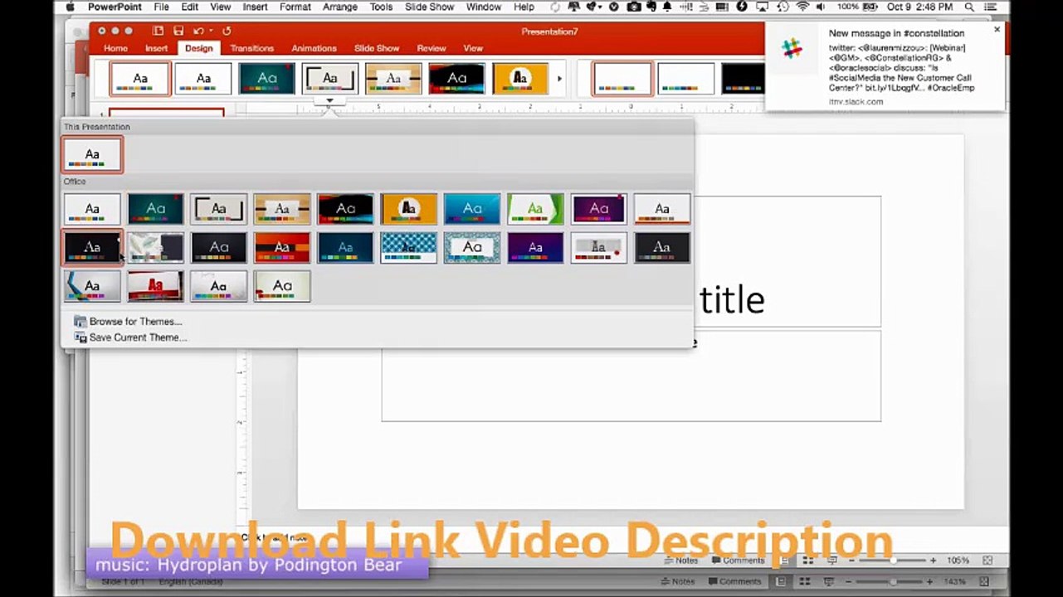Select Normal view in background window status bar
This screenshot has width=1063, height=597.
pos(780,581)
